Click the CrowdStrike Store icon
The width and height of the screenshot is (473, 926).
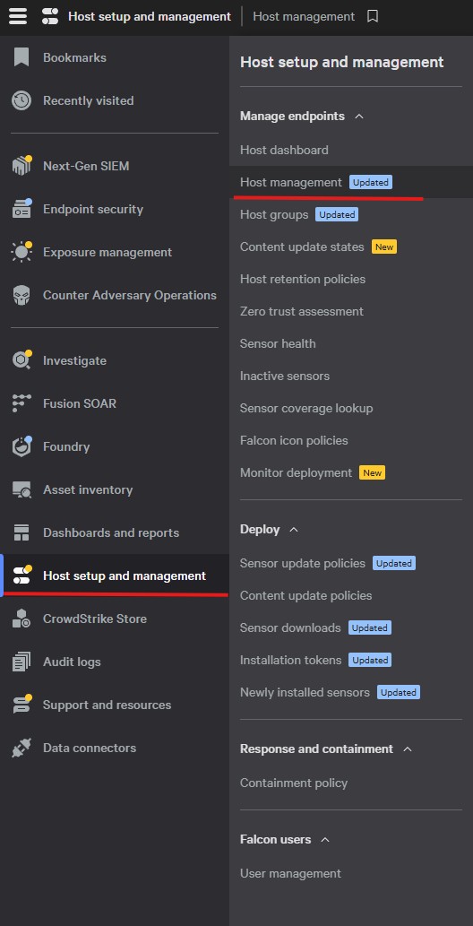click(21, 619)
